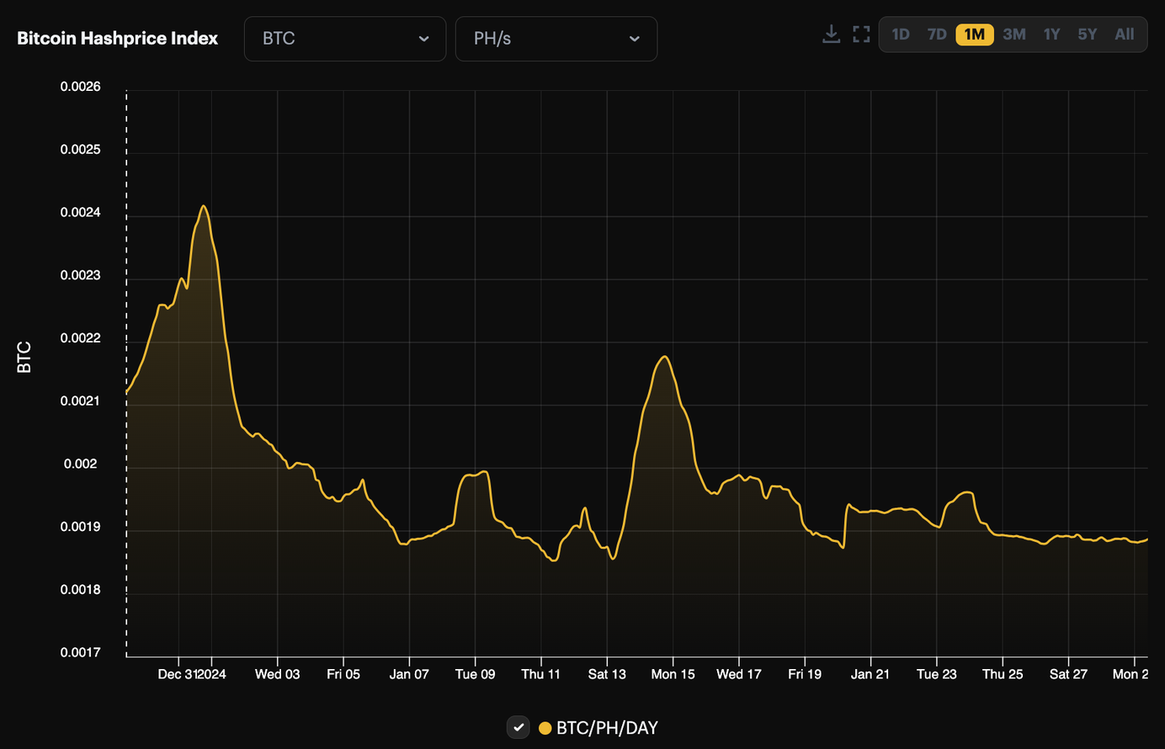This screenshot has width=1165, height=749.
Task: Expand the hashrate unit selector
Action: point(556,39)
